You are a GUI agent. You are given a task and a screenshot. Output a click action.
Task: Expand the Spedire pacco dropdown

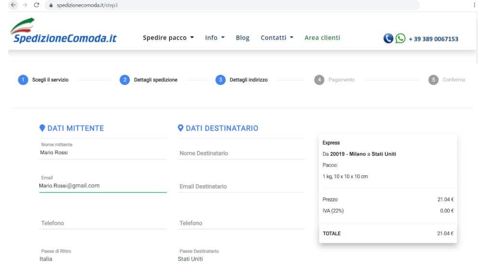coord(168,38)
